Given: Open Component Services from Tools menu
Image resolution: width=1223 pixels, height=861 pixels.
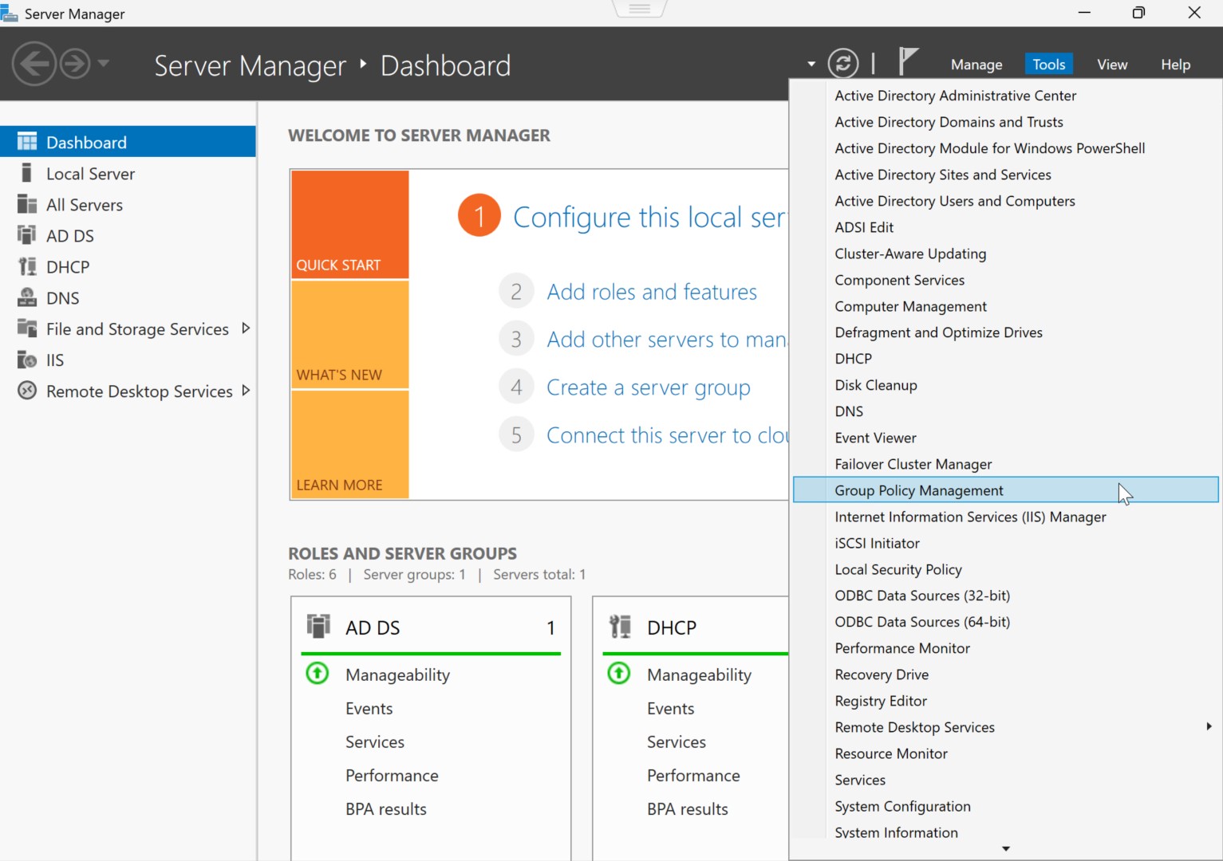Looking at the screenshot, I should [x=1006, y=280].
